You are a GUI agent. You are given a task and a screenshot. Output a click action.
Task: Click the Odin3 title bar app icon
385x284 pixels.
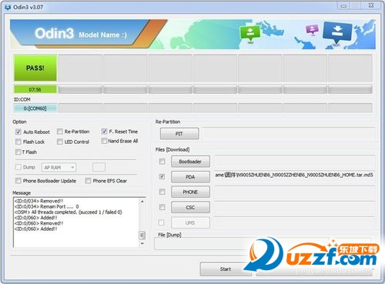point(8,7)
